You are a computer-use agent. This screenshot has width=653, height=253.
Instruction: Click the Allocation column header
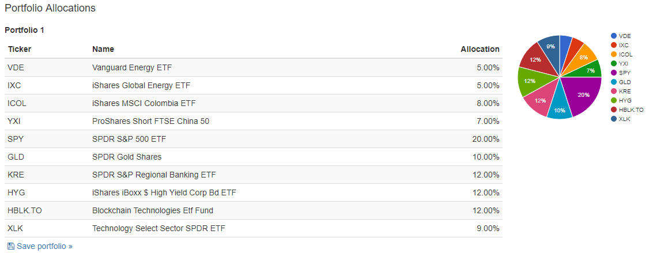pos(480,49)
